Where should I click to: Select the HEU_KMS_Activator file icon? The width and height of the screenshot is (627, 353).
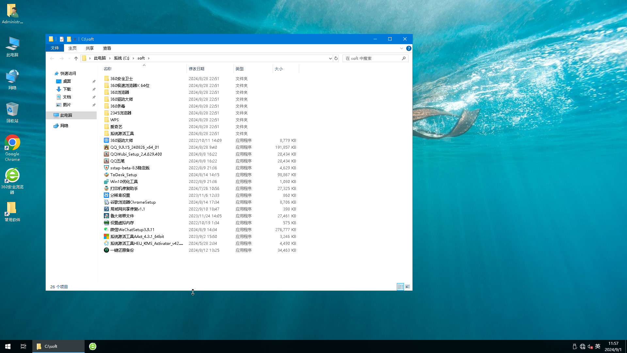(106, 243)
